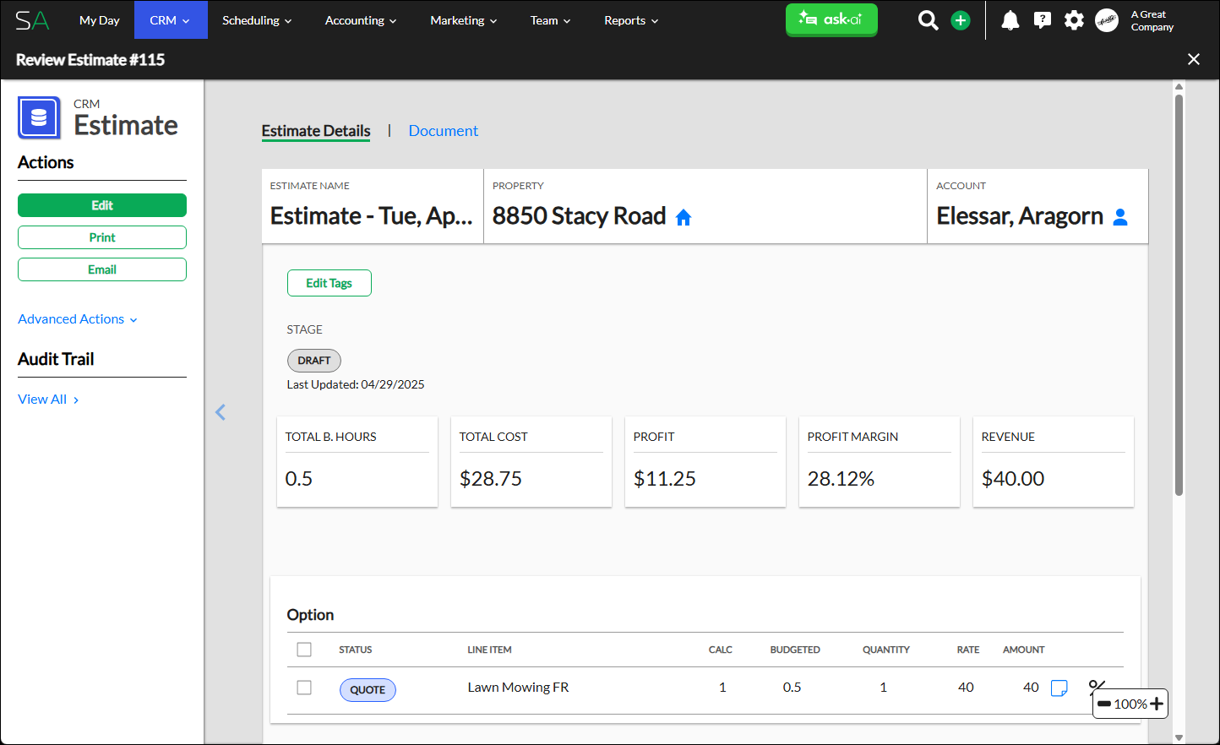Click the $28.75 total cost value
1220x745 pixels.
(x=491, y=479)
